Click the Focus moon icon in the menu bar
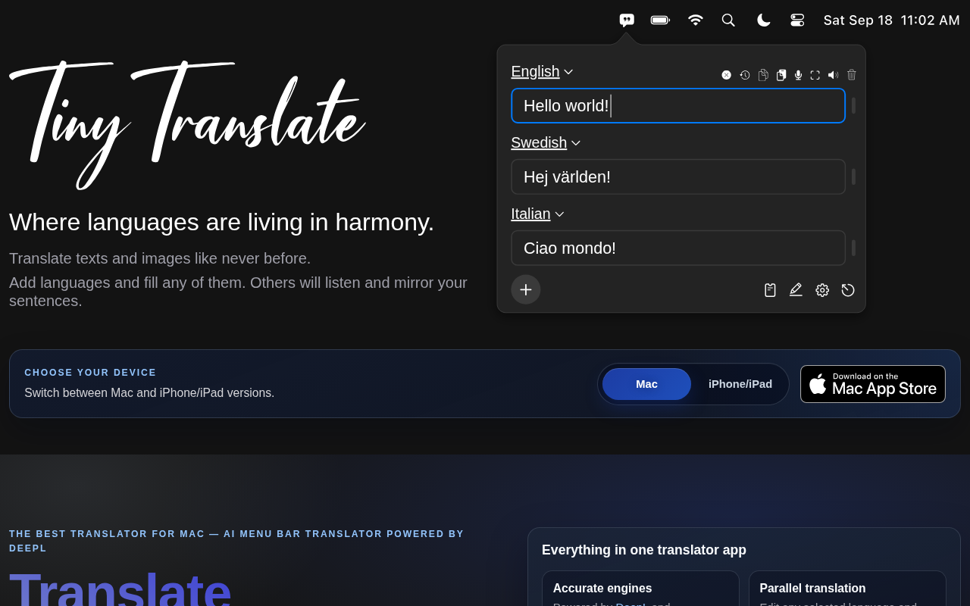Screen dimensions: 970x606 click(x=763, y=20)
